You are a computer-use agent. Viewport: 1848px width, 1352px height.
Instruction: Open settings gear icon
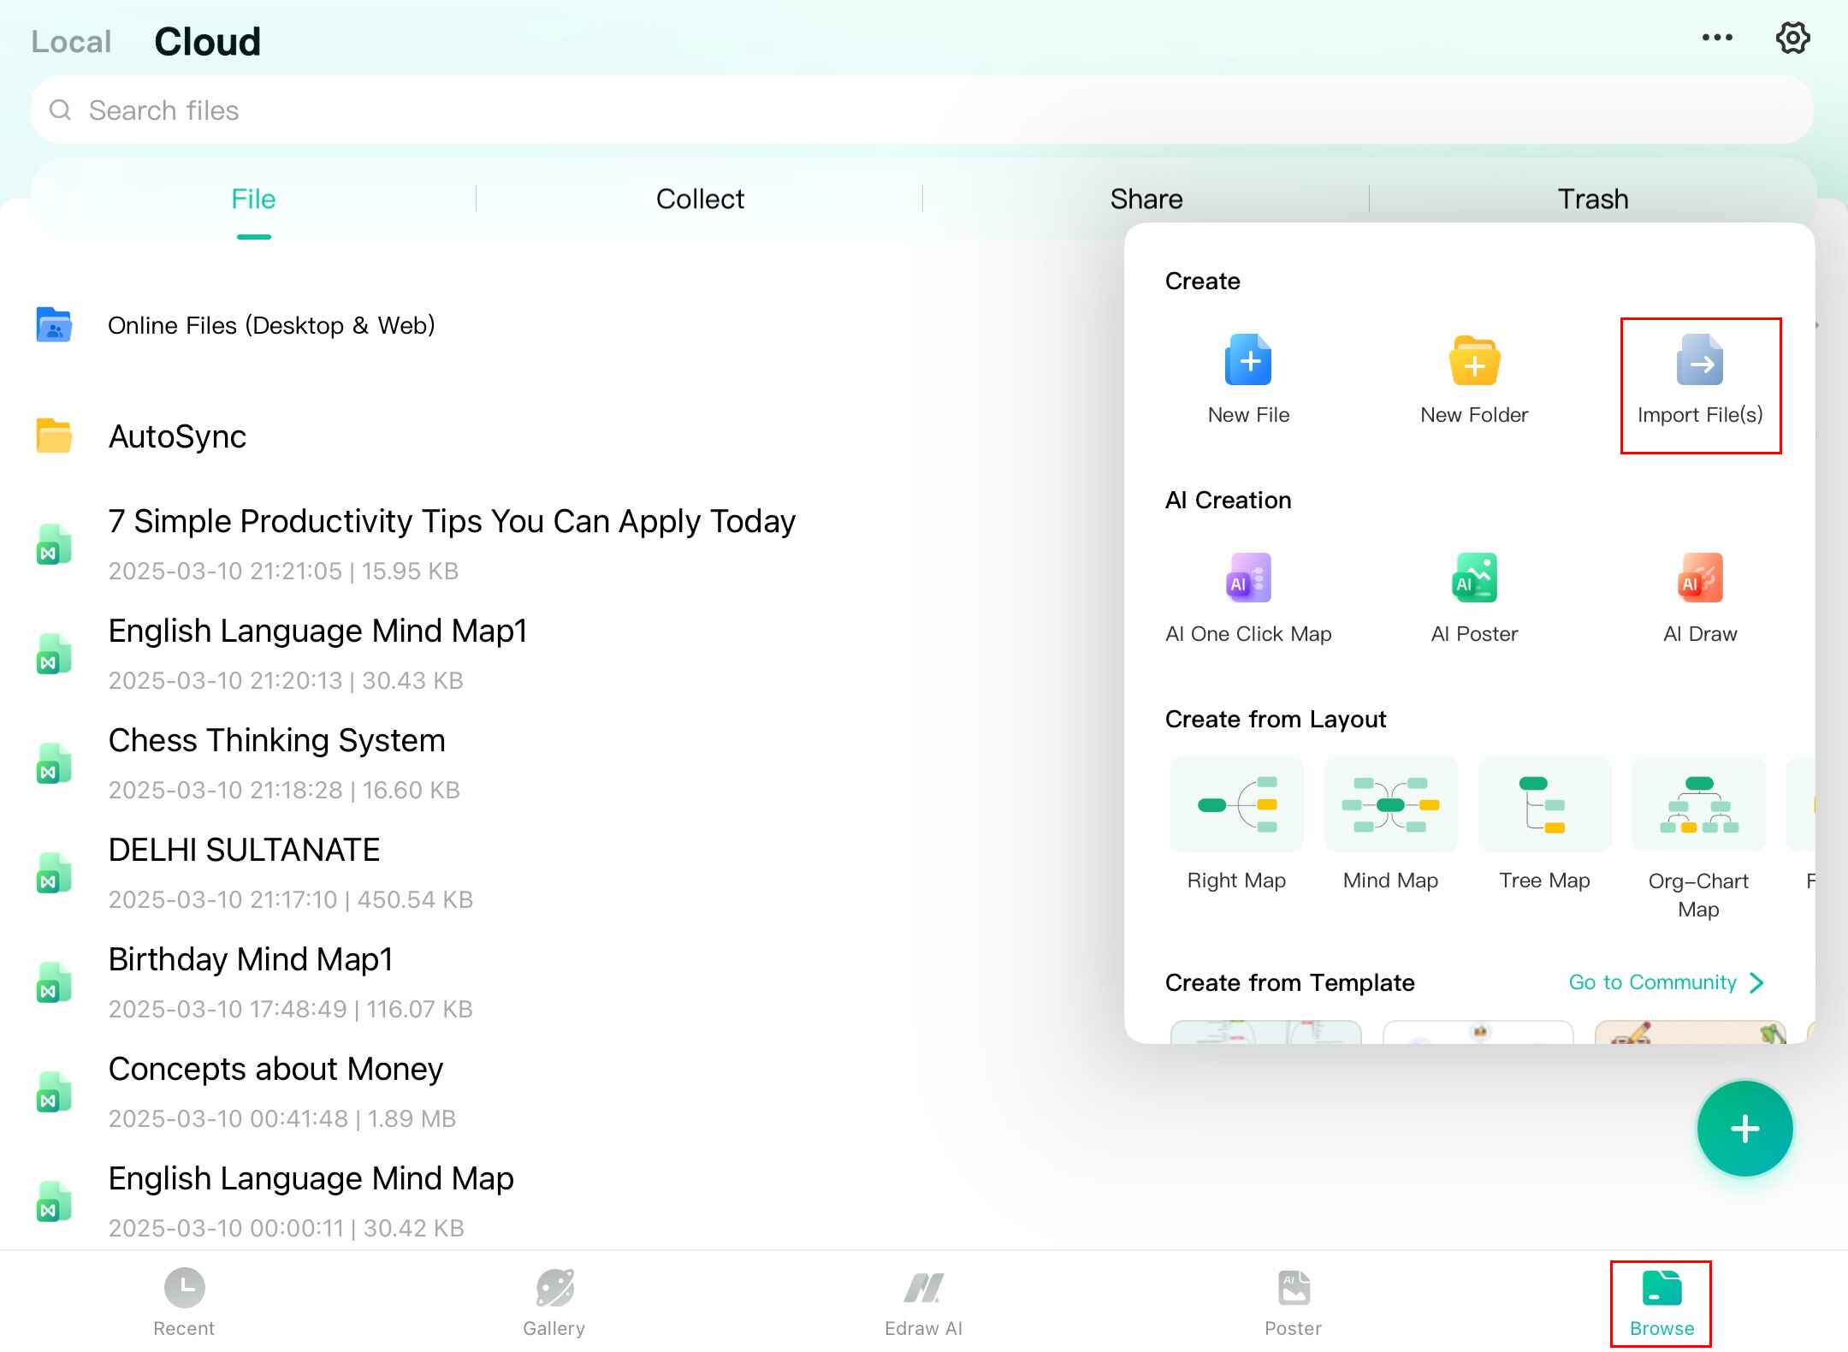click(1792, 39)
